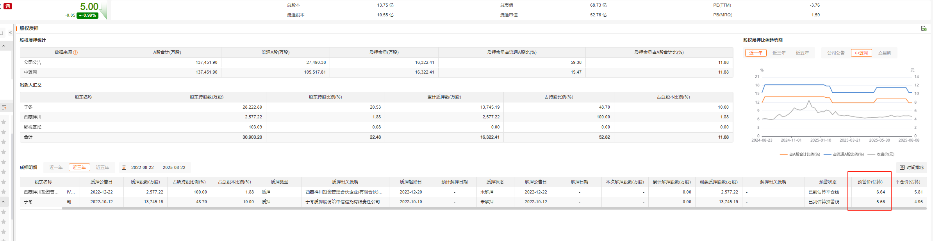
Task: Click the 股权质押 section heading
Action: pyautogui.click(x=29, y=28)
